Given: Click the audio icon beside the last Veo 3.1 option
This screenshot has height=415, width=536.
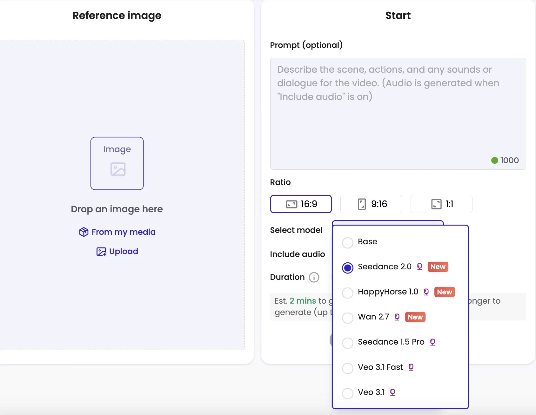Looking at the screenshot, I should (392, 392).
